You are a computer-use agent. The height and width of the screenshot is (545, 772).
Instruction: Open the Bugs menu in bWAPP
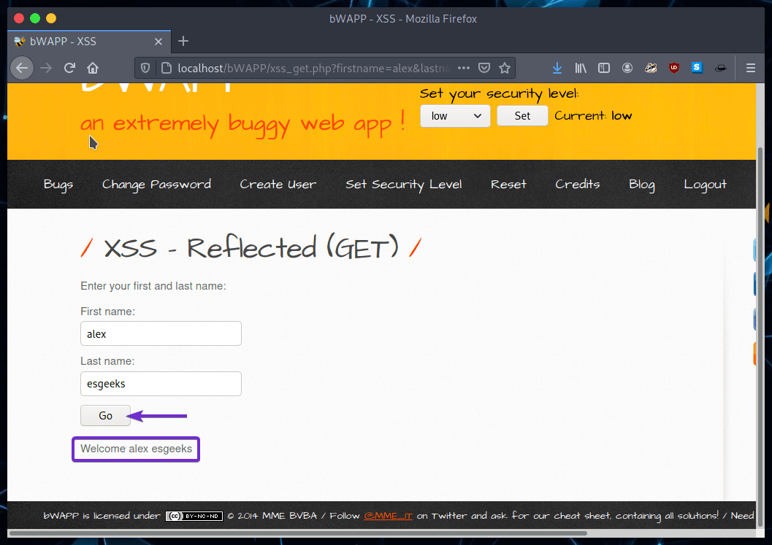point(58,185)
